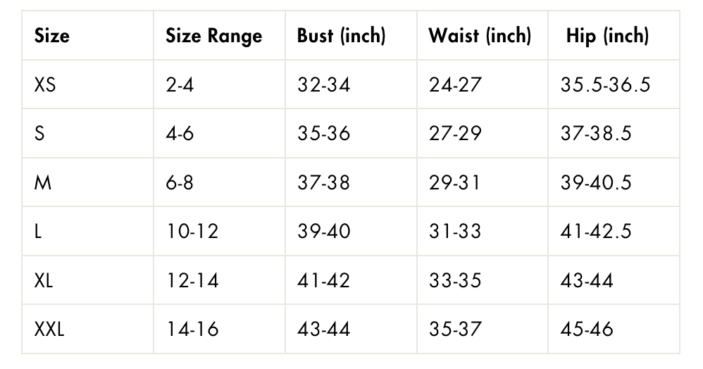
Task: Click the M size row label
Action: pyautogui.click(x=43, y=182)
